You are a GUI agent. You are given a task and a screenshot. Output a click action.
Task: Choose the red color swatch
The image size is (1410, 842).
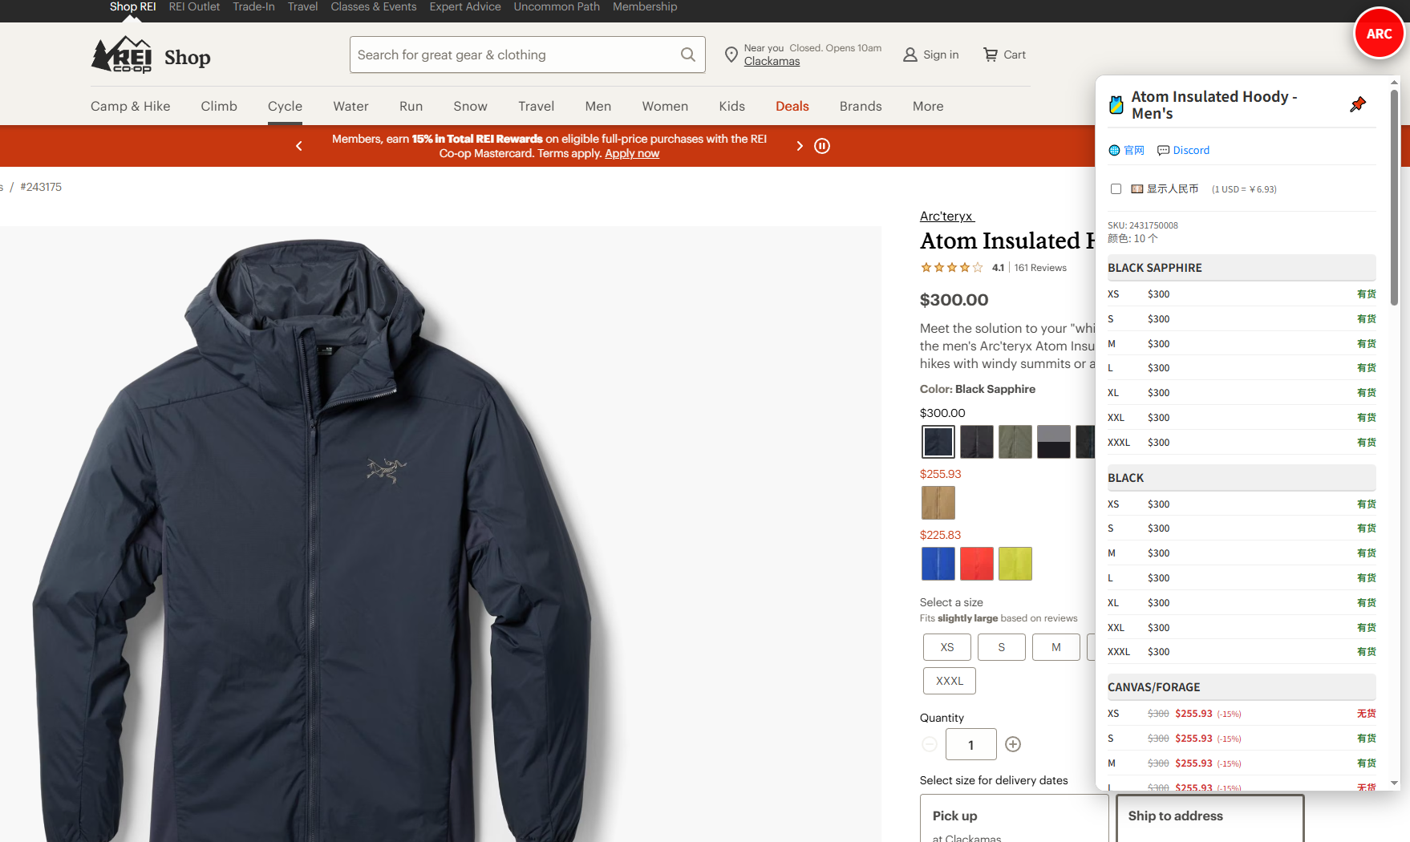[x=976, y=564]
